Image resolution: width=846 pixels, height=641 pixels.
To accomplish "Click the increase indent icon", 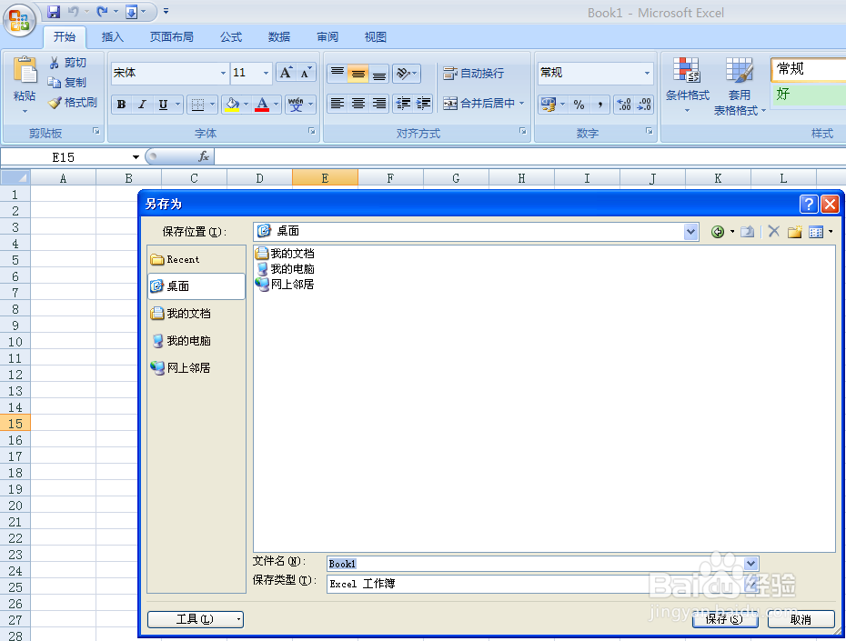I will [x=424, y=103].
